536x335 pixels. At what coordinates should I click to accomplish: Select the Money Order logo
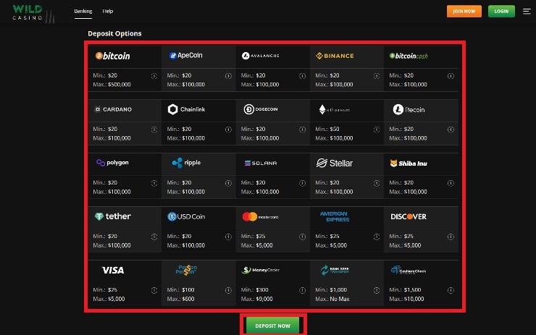click(x=260, y=270)
